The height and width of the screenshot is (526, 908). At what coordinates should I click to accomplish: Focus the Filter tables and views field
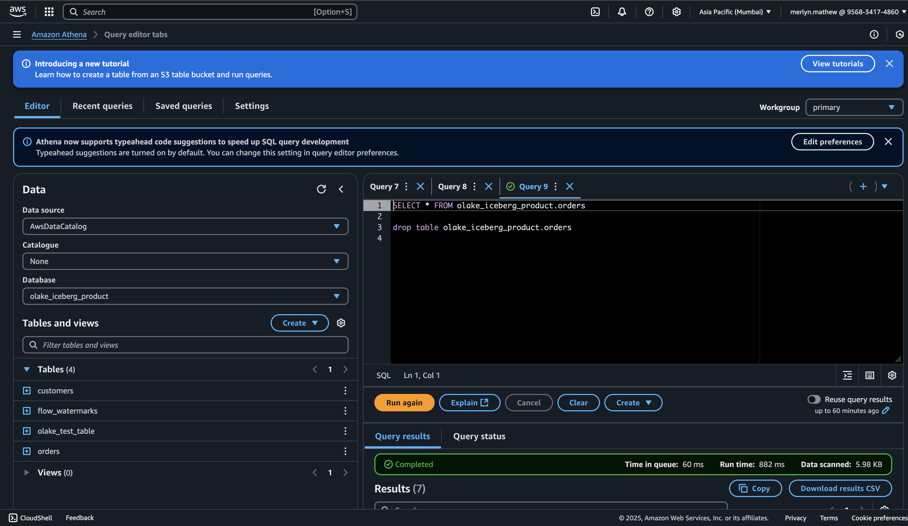pyautogui.click(x=185, y=345)
